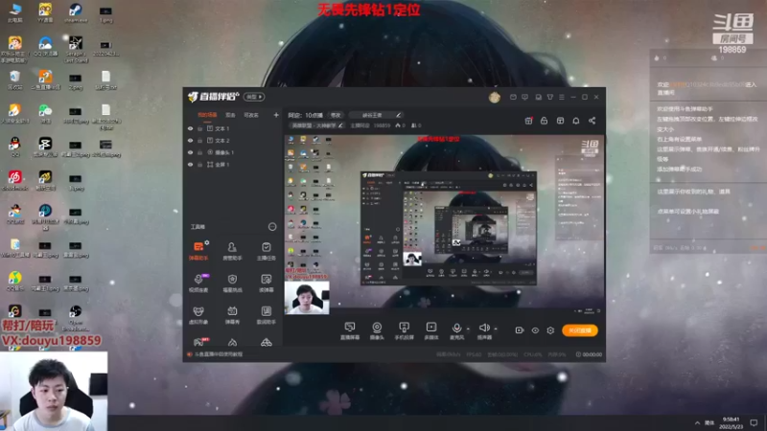767x431 pixels.
Task: Open the layout icon above the preview
Action: click(x=560, y=121)
